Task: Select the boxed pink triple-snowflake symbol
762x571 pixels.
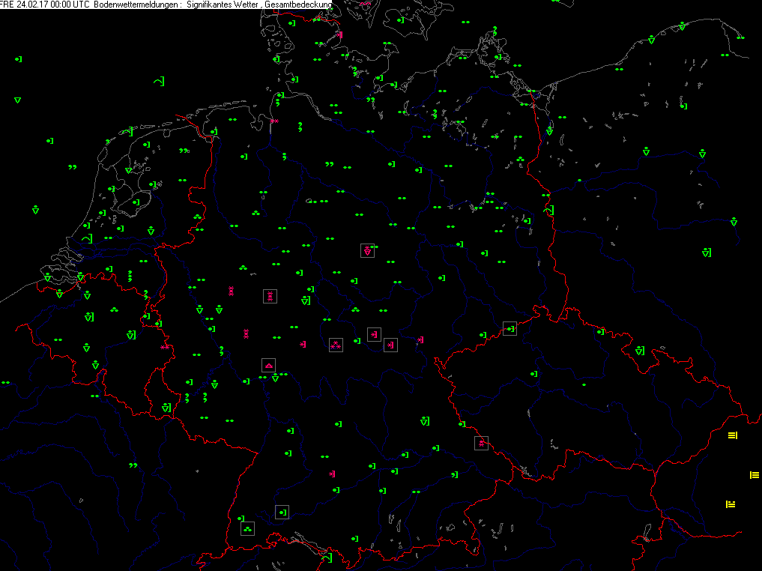Action: [336, 345]
